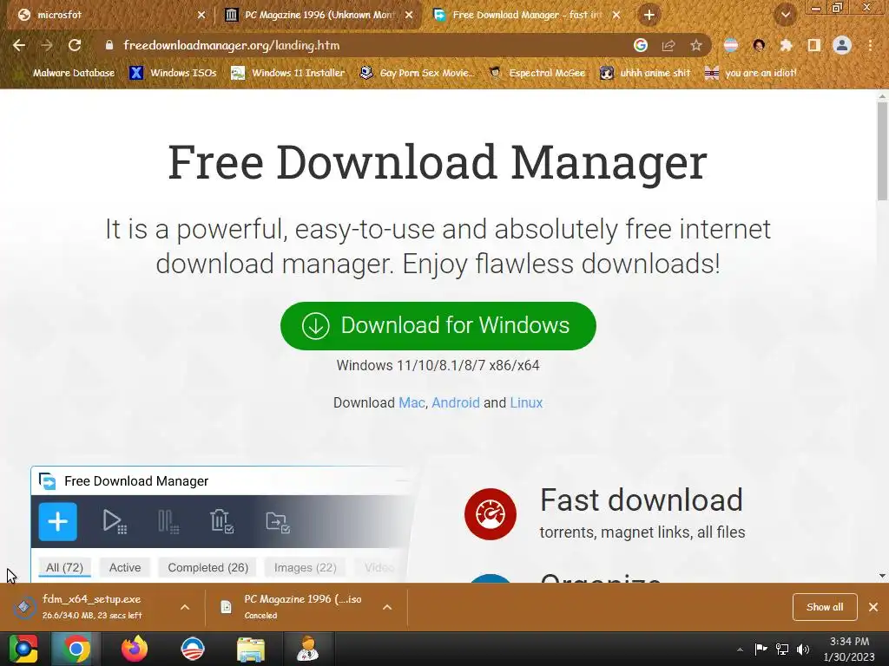
Task: Click the page vertical scrollbar thumb
Action: click(882, 151)
